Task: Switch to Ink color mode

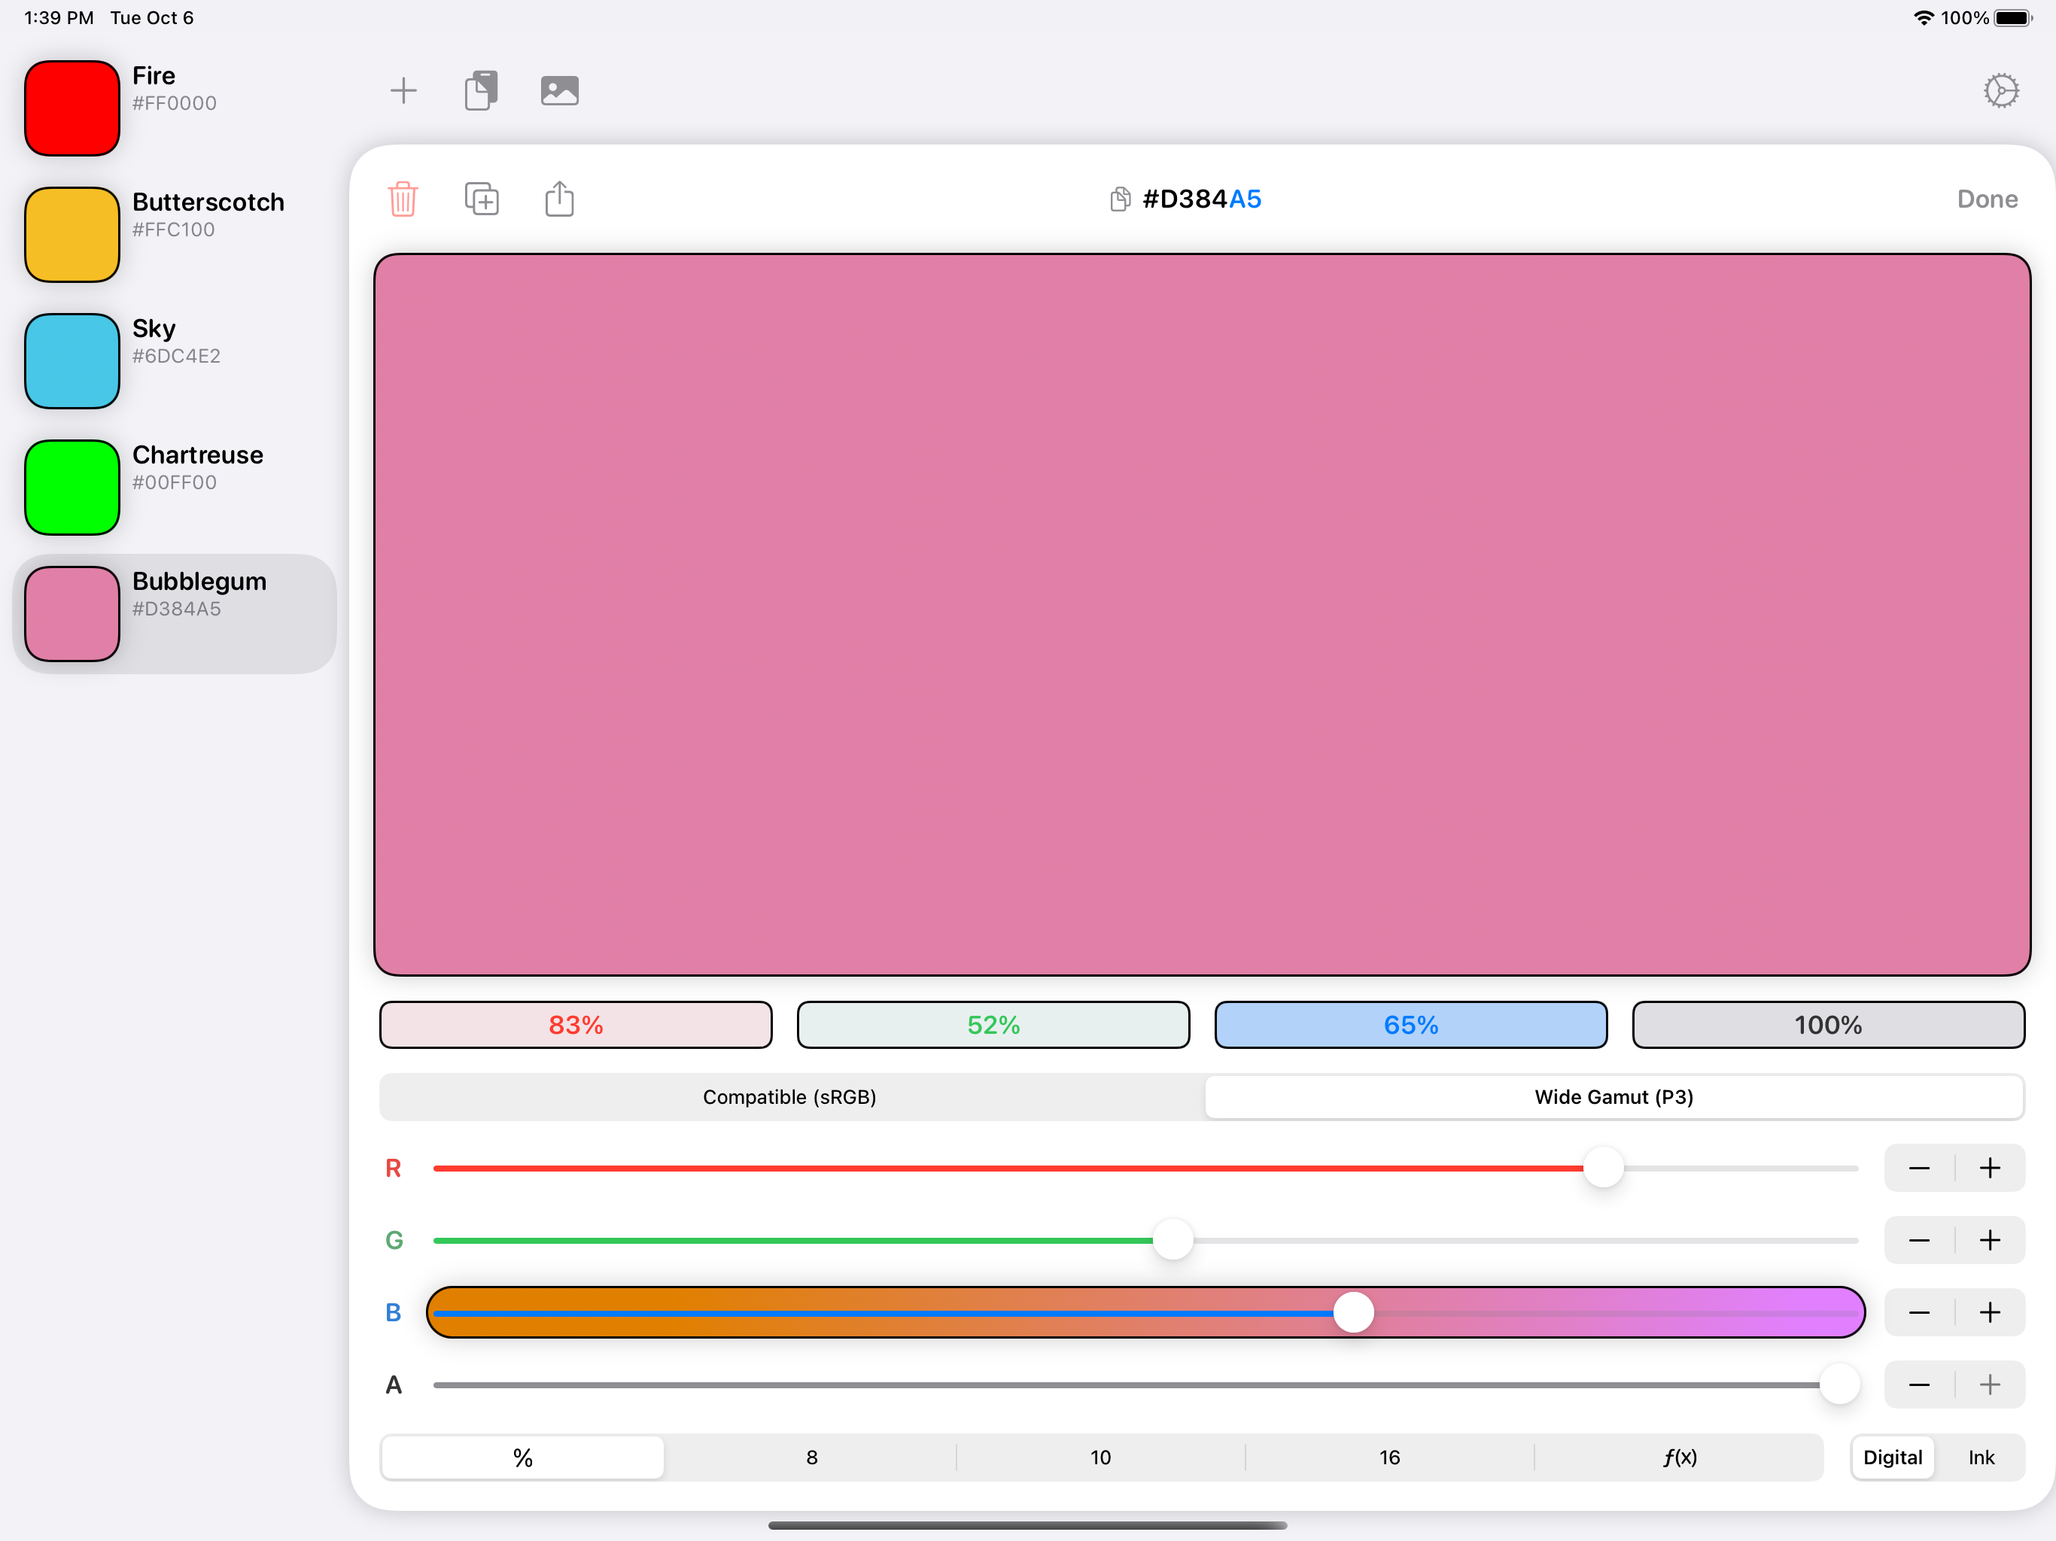Action: click(x=1981, y=1457)
